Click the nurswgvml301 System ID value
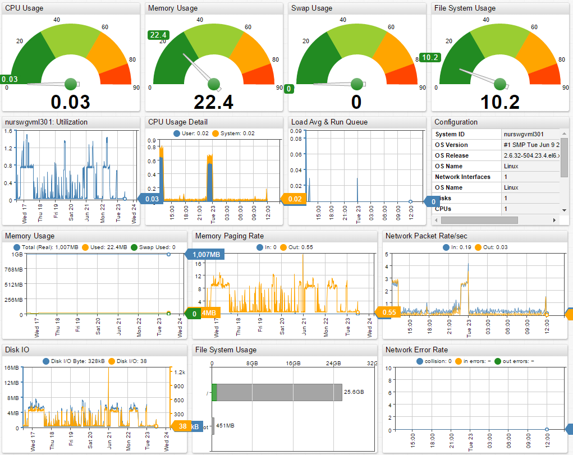 click(524, 134)
